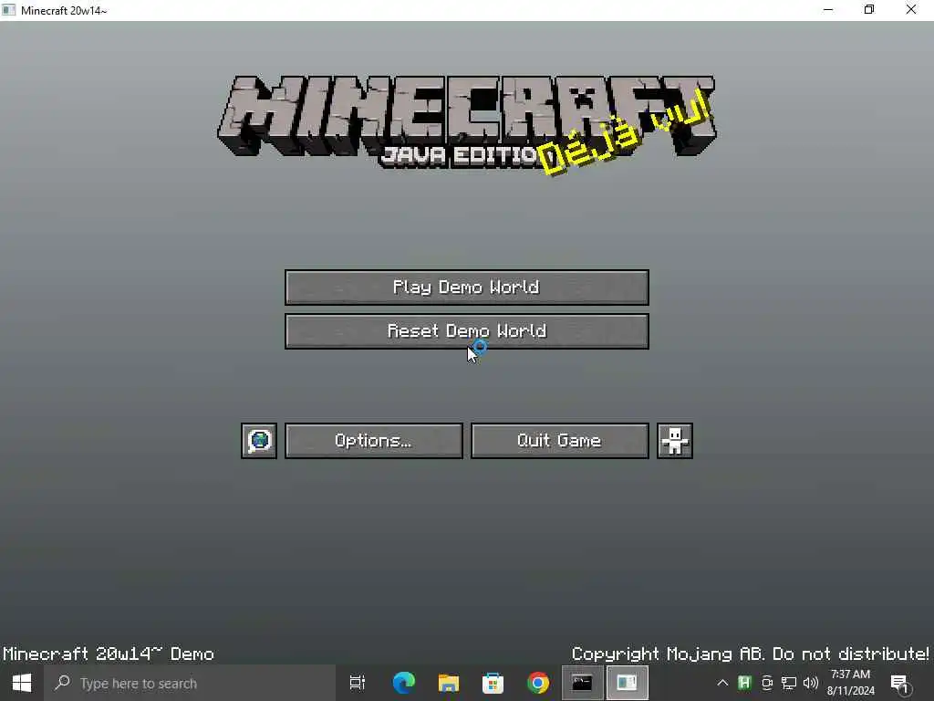The image size is (934, 701).
Task: Launch Microsoft Edge from taskbar
Action: pos(403,683)
